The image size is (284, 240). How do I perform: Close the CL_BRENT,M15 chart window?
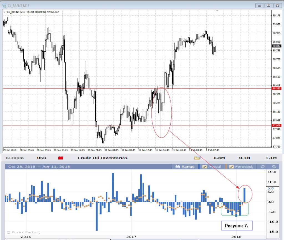[277, 5]
